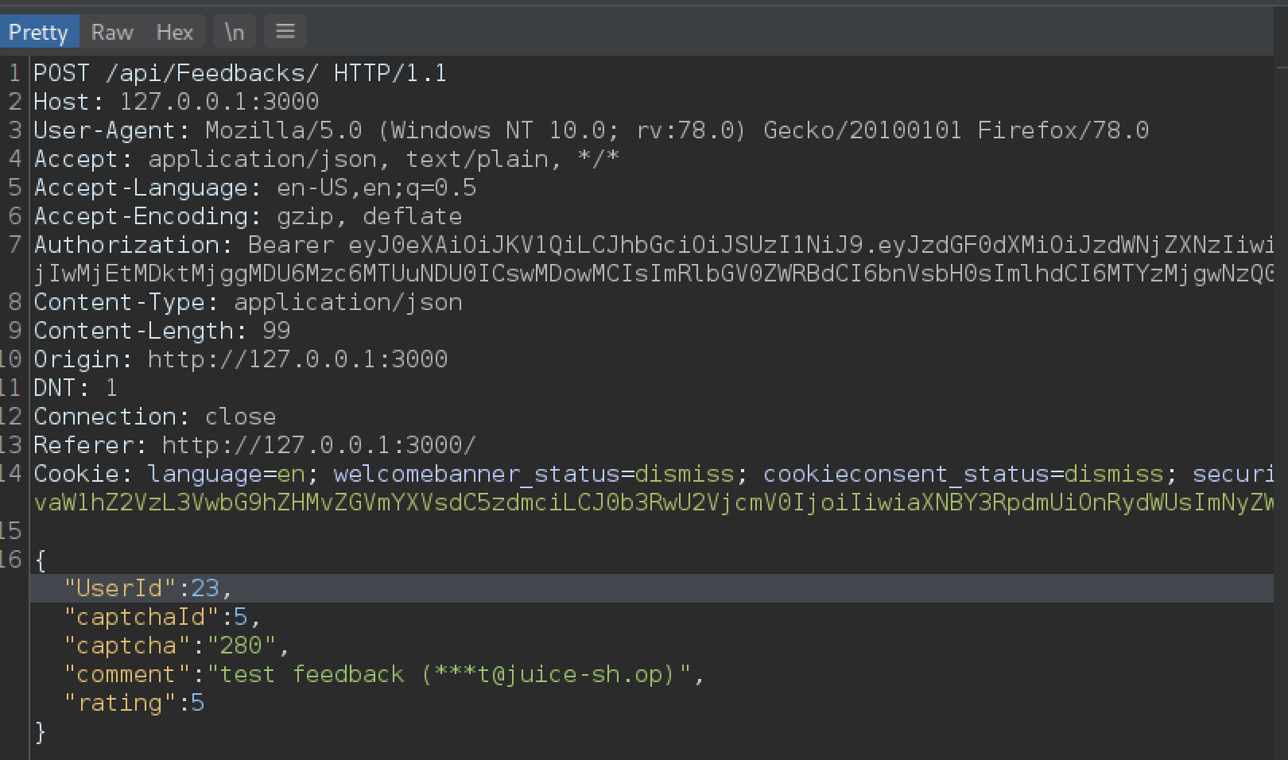Click the "UserId":23 JSON line
This screenshot has width=1288, height=760.
click(148, 588)
